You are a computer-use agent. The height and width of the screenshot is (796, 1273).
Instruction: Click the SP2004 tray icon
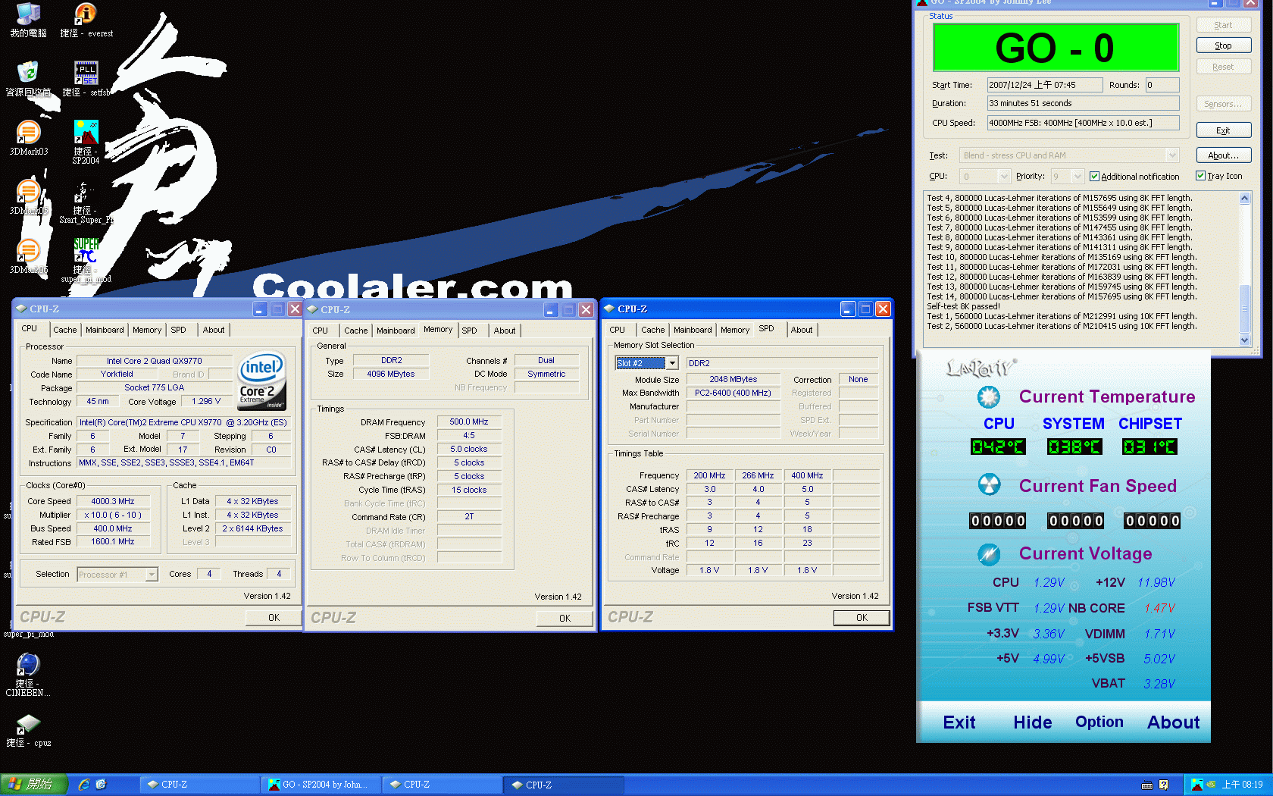[1196, 785]
